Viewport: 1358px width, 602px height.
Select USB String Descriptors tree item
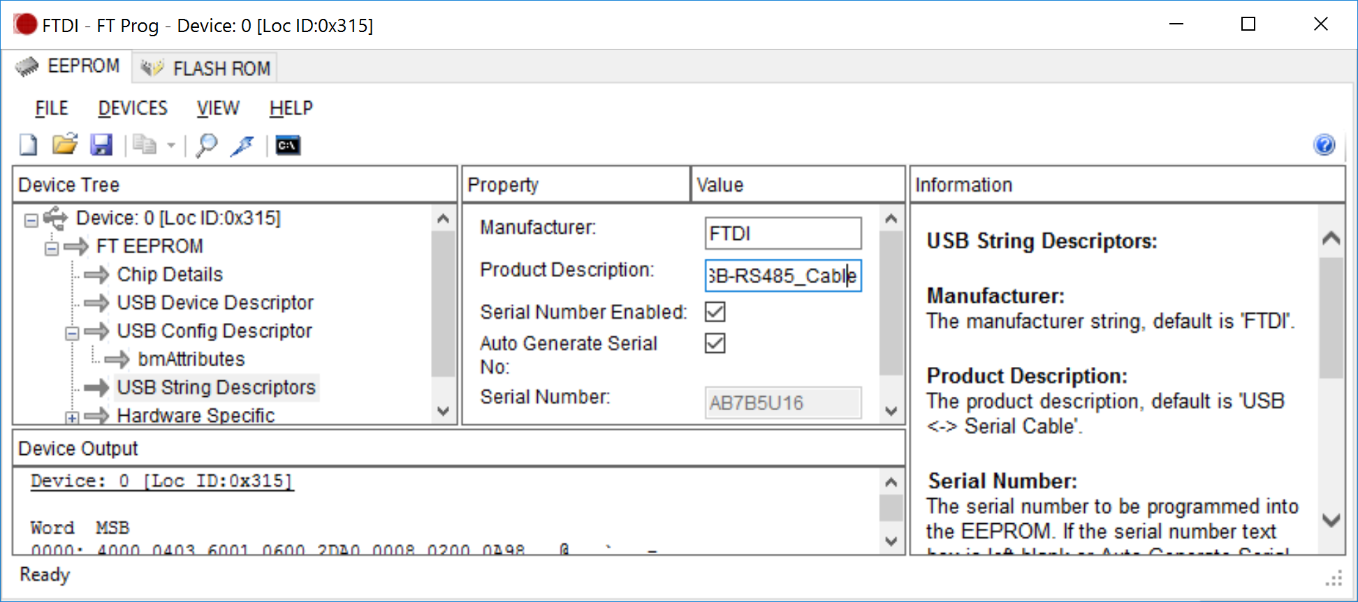(217, 387)
